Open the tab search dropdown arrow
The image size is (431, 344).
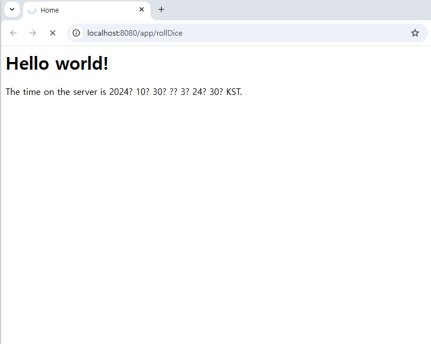tap(12, 10)
